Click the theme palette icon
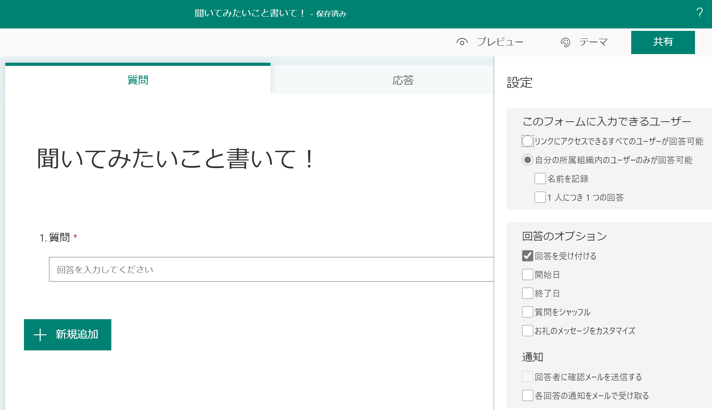This screenshot has height=410, width=712. 565,42
